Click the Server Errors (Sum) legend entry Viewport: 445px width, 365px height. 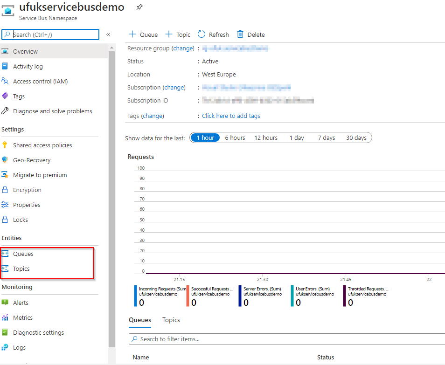[260, 296]
